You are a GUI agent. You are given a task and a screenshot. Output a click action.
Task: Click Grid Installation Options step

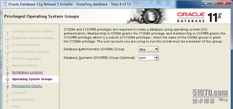click(31, 52)
